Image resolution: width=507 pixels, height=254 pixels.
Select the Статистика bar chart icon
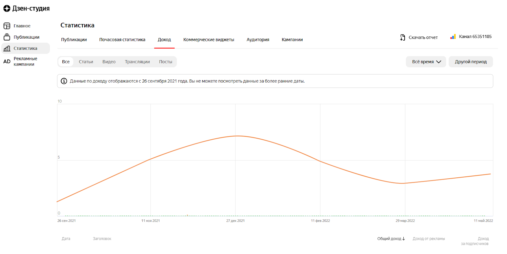coord(7,48)
